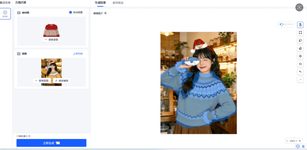Select the eraser tool
The height and width of the screenshot is (150, 307).
click(300, 48)
